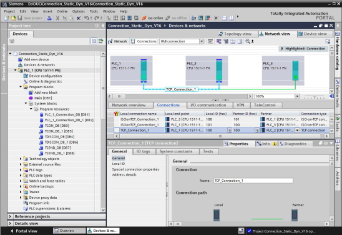Image resolution: width=342 pixels, height=235 pixels.
Task: Switch to Portal view
Action: (x=24, y=231)
